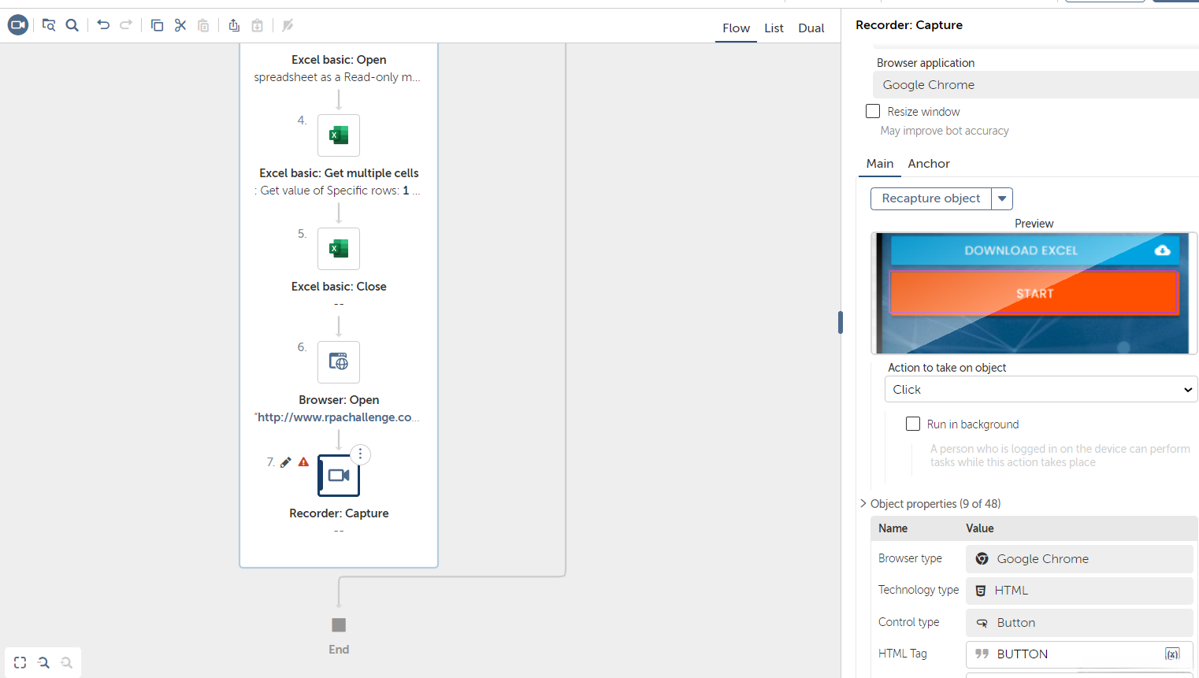
Task: Click the Browser application Google Chrome field
Action: 1035,85
